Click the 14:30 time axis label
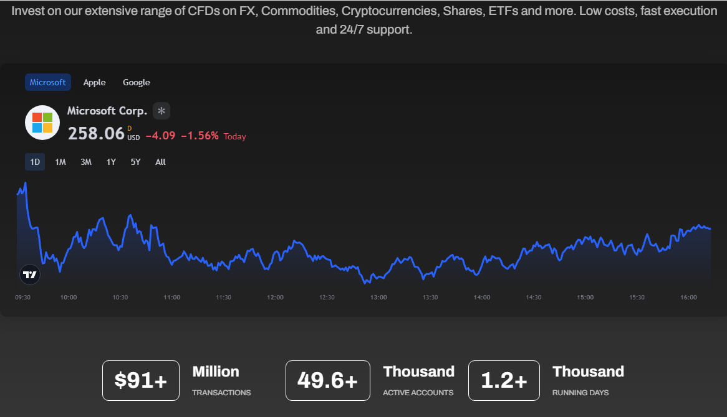The width and height of the screenshot is (727, 417). pos(534,297)
